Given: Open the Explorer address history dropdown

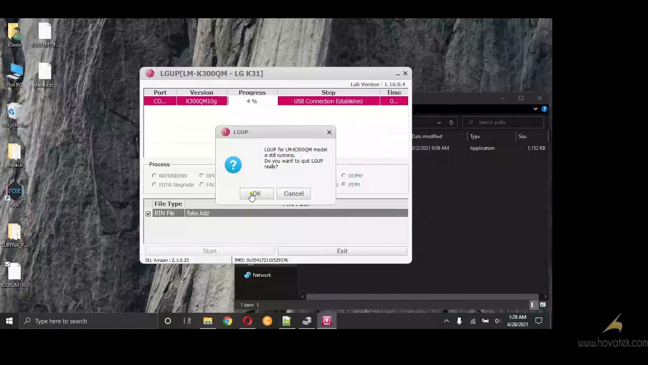Looking at the screenshot, I should click(x=439, y=122).
